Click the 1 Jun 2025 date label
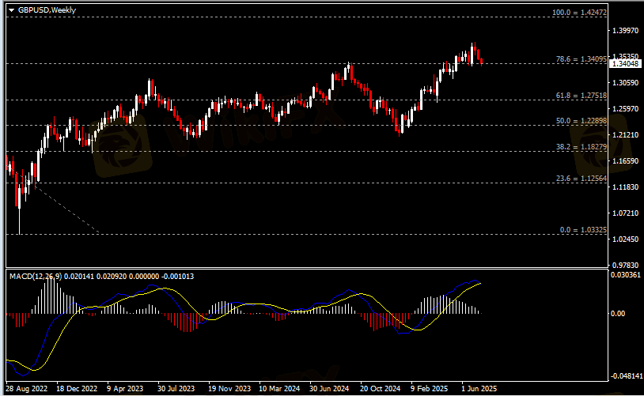The image size is (644, 396). (479, 388)
